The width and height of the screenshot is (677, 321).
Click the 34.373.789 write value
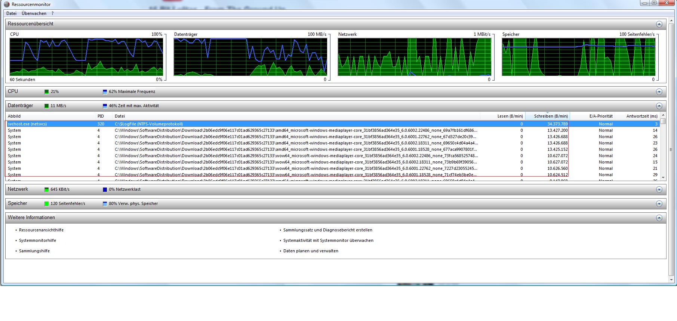pos(557,124)
